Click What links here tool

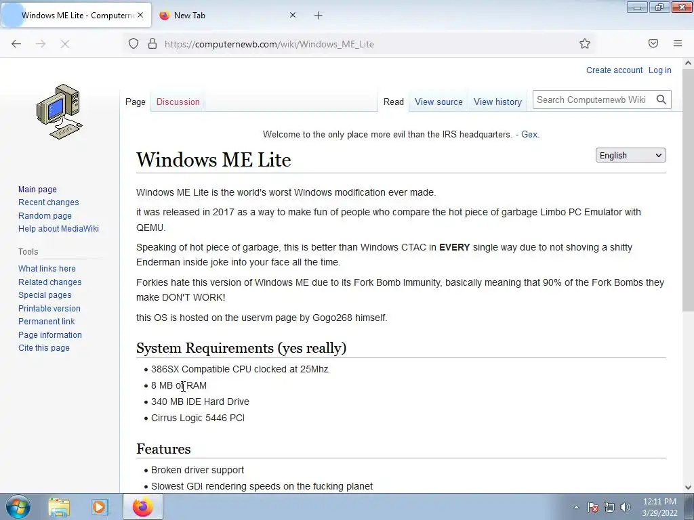[47, 268]
